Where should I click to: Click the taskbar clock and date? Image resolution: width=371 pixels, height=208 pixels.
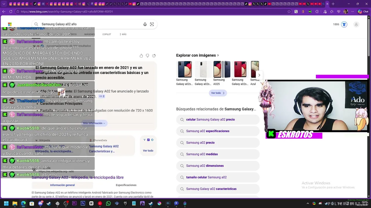[362, 203]
